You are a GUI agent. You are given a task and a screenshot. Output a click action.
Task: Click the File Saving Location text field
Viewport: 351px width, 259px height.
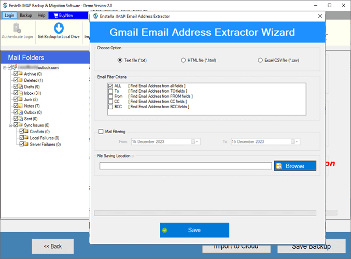(x=186, y=166)
